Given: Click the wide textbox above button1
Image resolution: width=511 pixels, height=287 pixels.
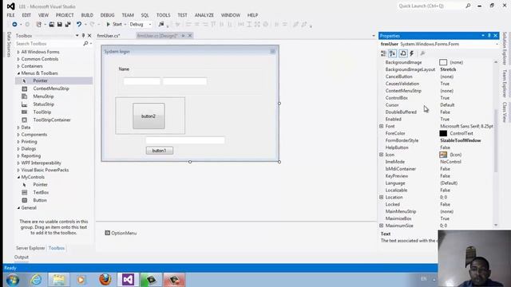Looking at the screenshot, I should 185,140.
